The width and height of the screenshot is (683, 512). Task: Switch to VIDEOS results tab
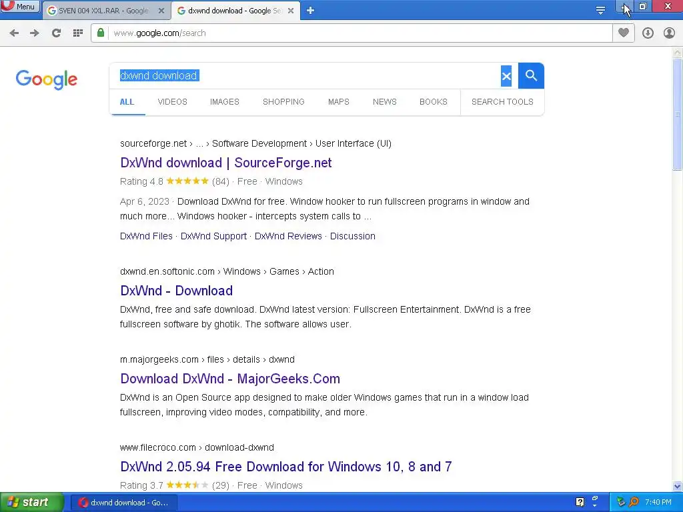point(173,102)
